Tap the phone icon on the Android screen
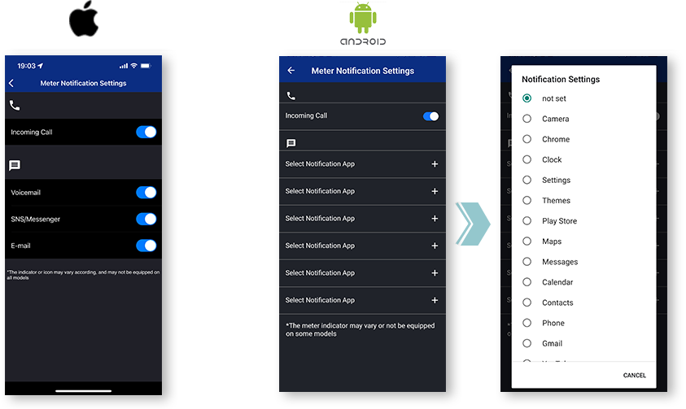This screenshot has width=686, height=409. click(291, 96)
